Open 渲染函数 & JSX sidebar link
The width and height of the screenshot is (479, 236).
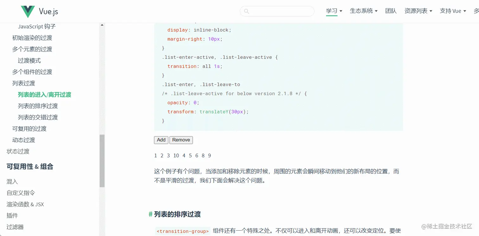pyautogui.click(x=25, y=204)
